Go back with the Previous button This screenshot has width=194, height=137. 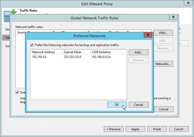(x=113, y=129)
